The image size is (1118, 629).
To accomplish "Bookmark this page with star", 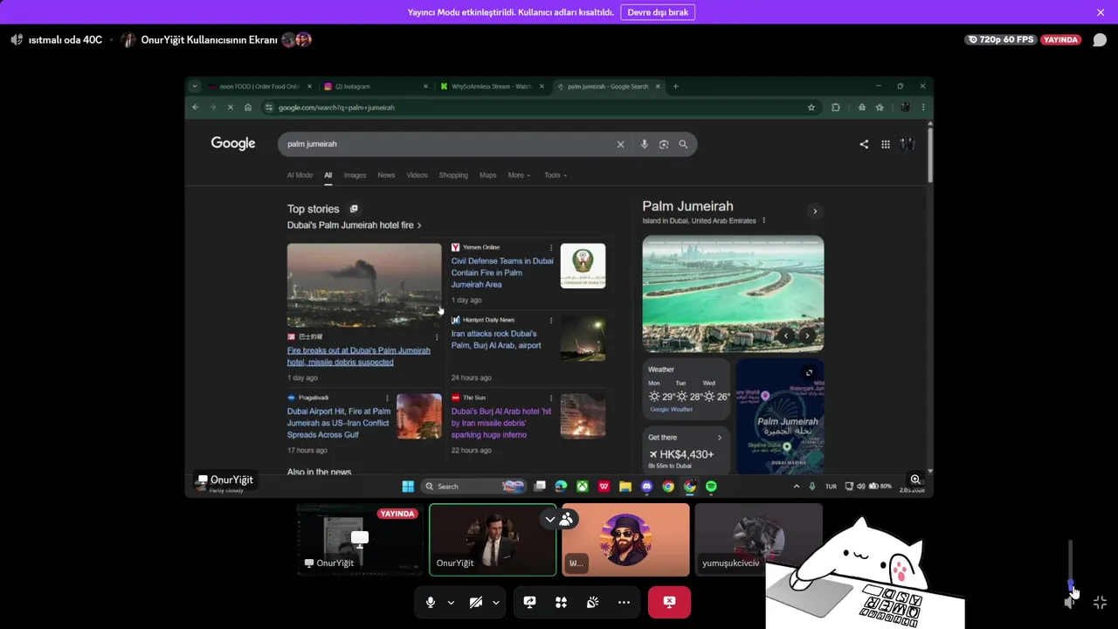I will (x=811, y=107).
